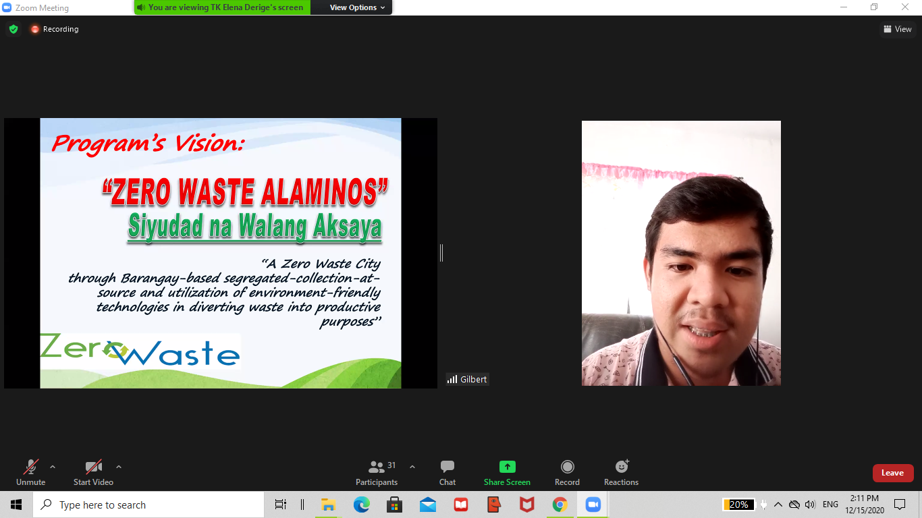Select the shared Zero Waste Alaminos slide
The width and height of the screenshot is (922, 518).
[221, 253]
